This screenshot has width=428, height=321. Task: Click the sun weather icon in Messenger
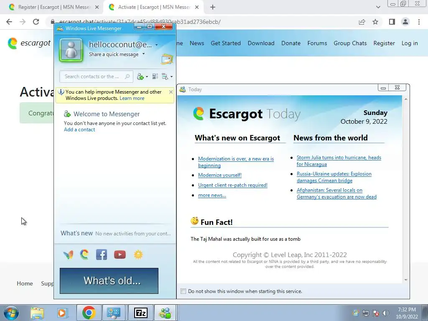pos(138,255)
